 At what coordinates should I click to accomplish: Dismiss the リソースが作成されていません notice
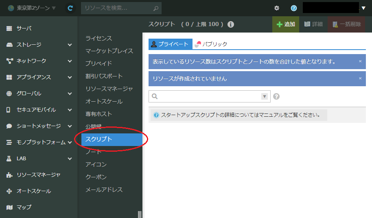(360, 78)
